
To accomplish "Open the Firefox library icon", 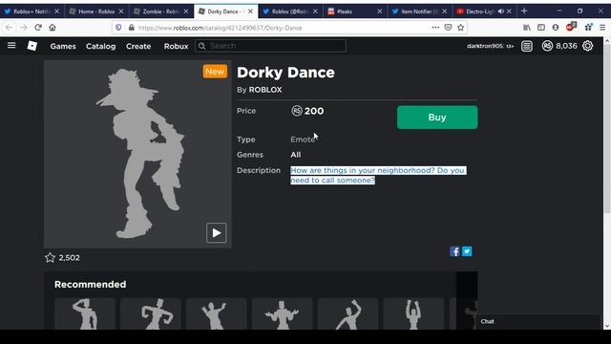I will pyautogui.click(x=527, y=28).
